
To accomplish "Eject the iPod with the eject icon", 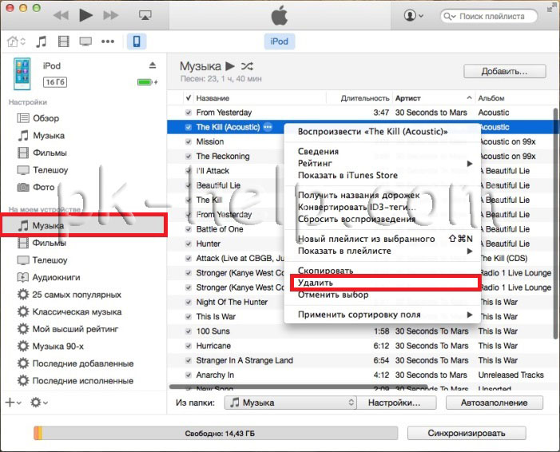I will click(153, 65).
